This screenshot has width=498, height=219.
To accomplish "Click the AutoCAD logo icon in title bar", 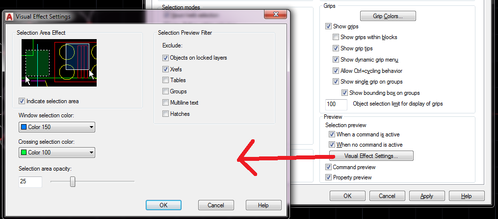I will tap(10, 16).
